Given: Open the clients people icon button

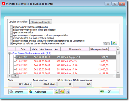Looking at the screenshot, I should point(62,92).
